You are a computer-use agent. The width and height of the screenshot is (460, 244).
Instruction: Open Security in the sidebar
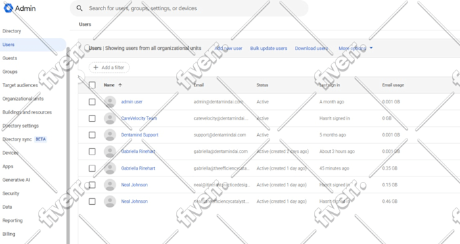(x=11, y=193)
